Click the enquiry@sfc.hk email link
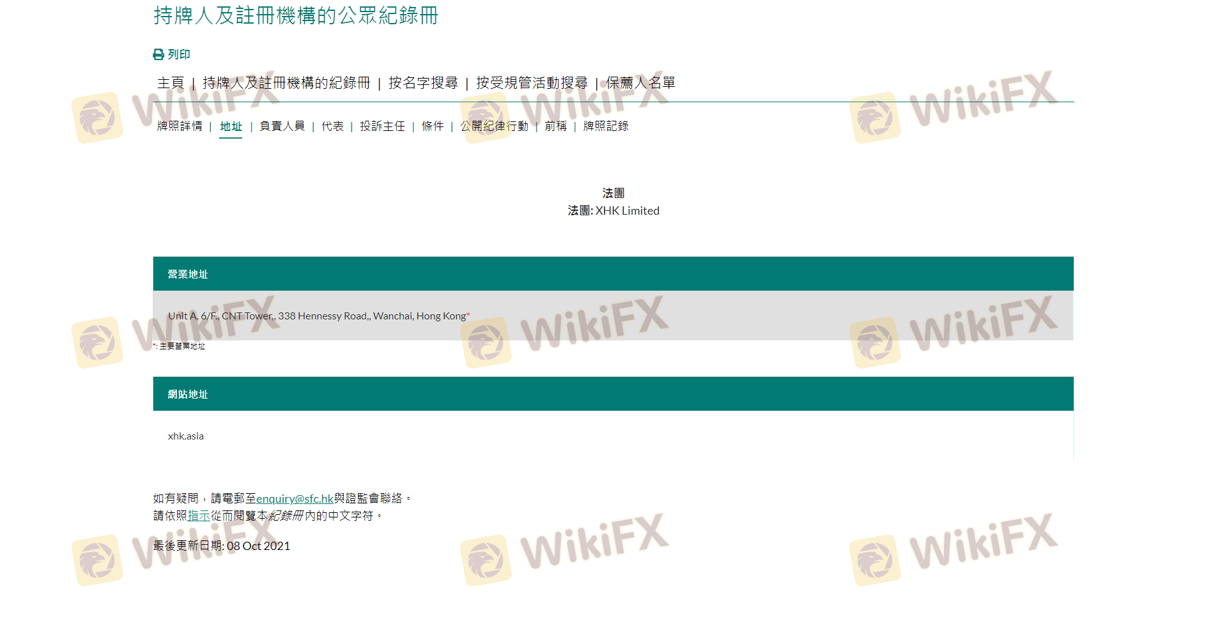The image size is (1227, 619). pos(295,499)
